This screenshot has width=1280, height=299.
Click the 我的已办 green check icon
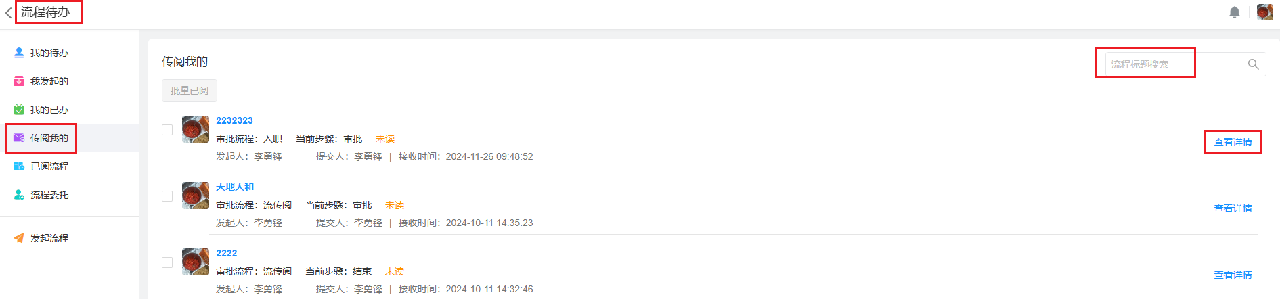pyautogui.click(x=19, y=110)
